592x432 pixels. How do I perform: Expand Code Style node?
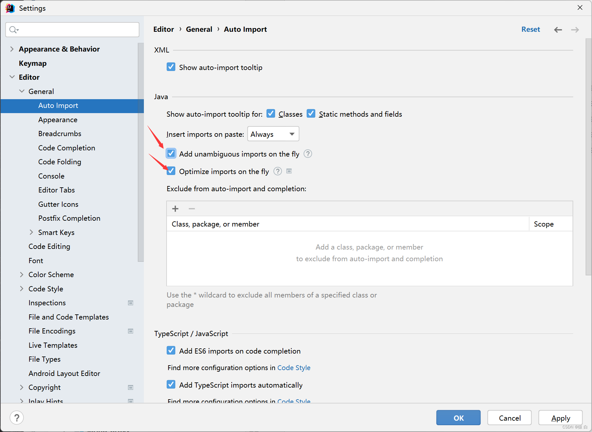click(22, 289)
